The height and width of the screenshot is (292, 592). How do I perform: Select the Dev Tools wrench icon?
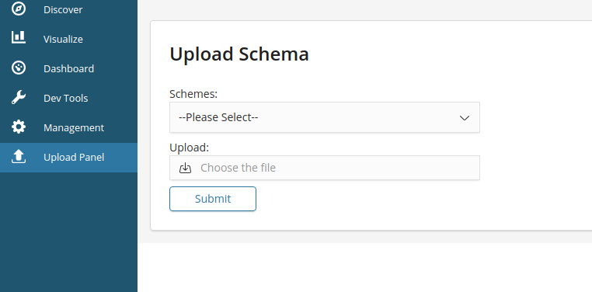[19, 97]
